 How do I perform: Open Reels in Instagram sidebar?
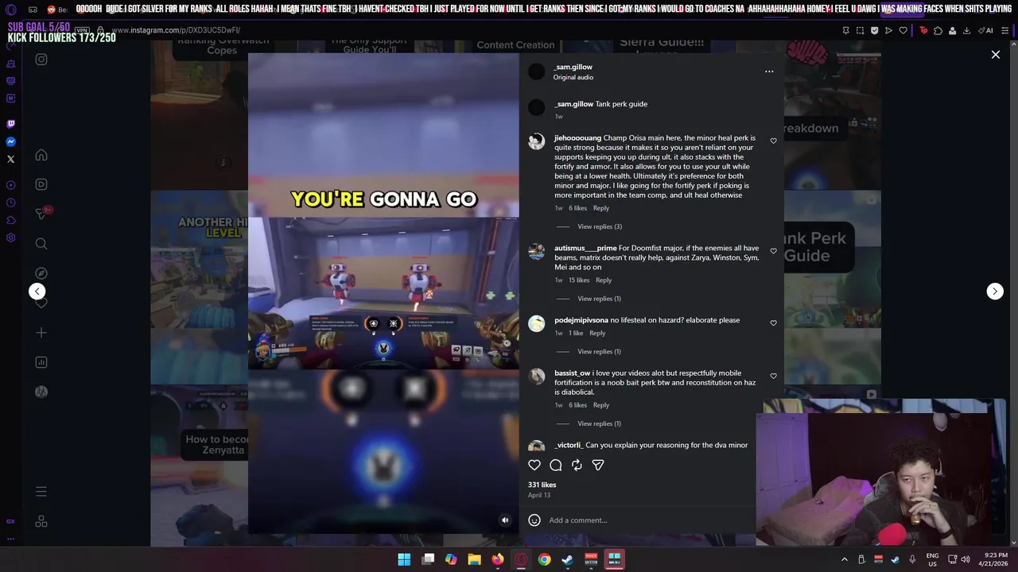pos(41,184)
